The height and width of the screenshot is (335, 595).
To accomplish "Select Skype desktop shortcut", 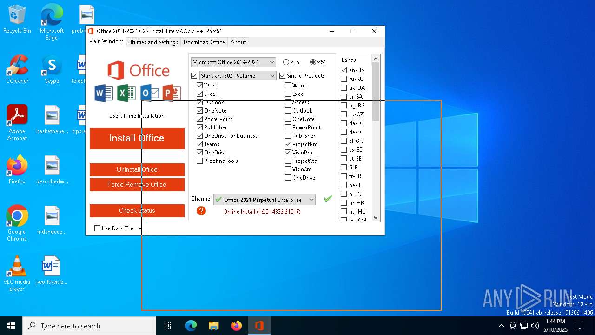I will click(52, 70).
